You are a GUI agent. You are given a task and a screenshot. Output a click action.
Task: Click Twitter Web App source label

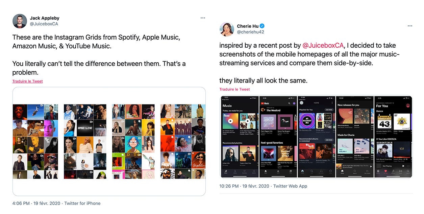coord(290,186)
